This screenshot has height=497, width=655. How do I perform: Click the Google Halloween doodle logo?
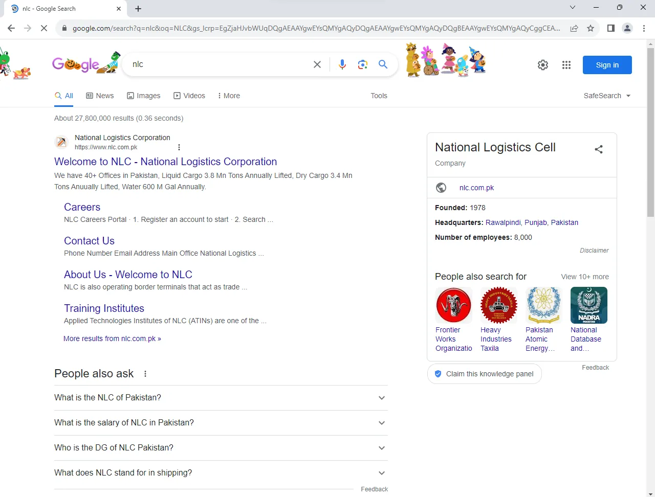click(x=86, y=63)
